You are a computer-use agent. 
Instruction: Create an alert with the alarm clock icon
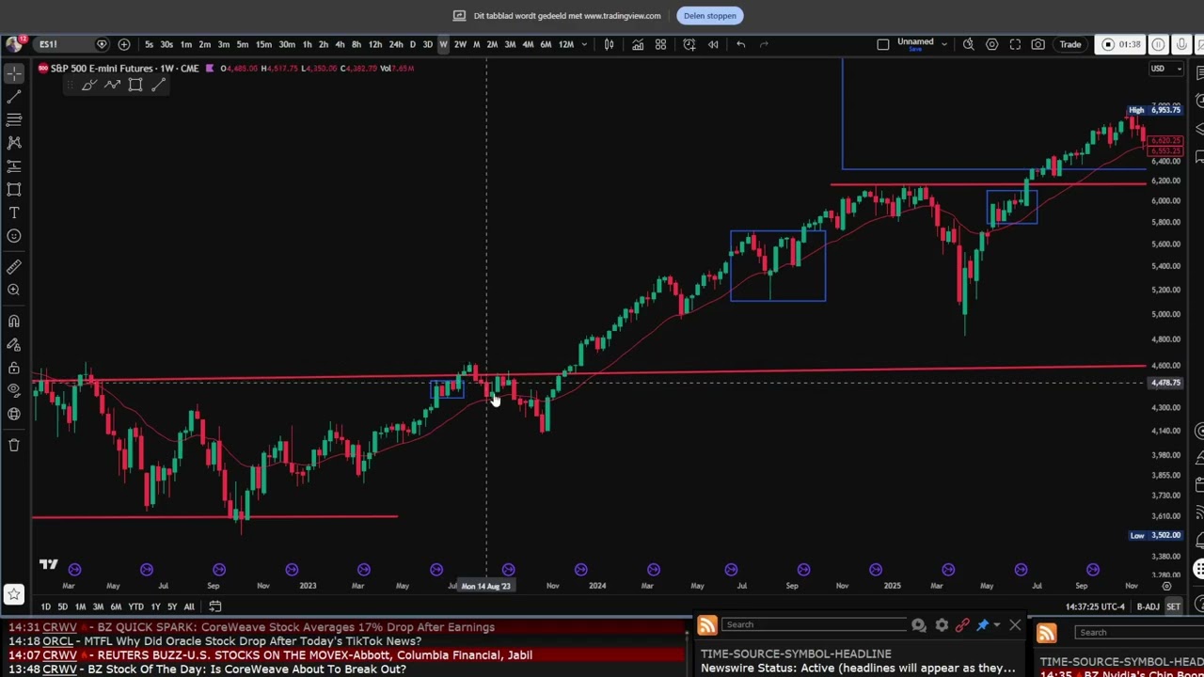coord(689,44)
